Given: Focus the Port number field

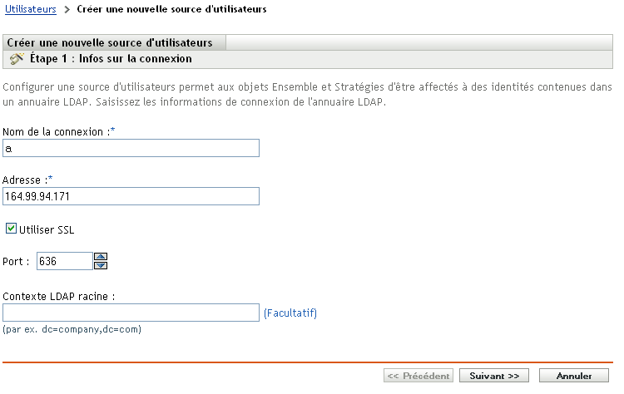Looking at the screenshot, I should tap(64, 261).
